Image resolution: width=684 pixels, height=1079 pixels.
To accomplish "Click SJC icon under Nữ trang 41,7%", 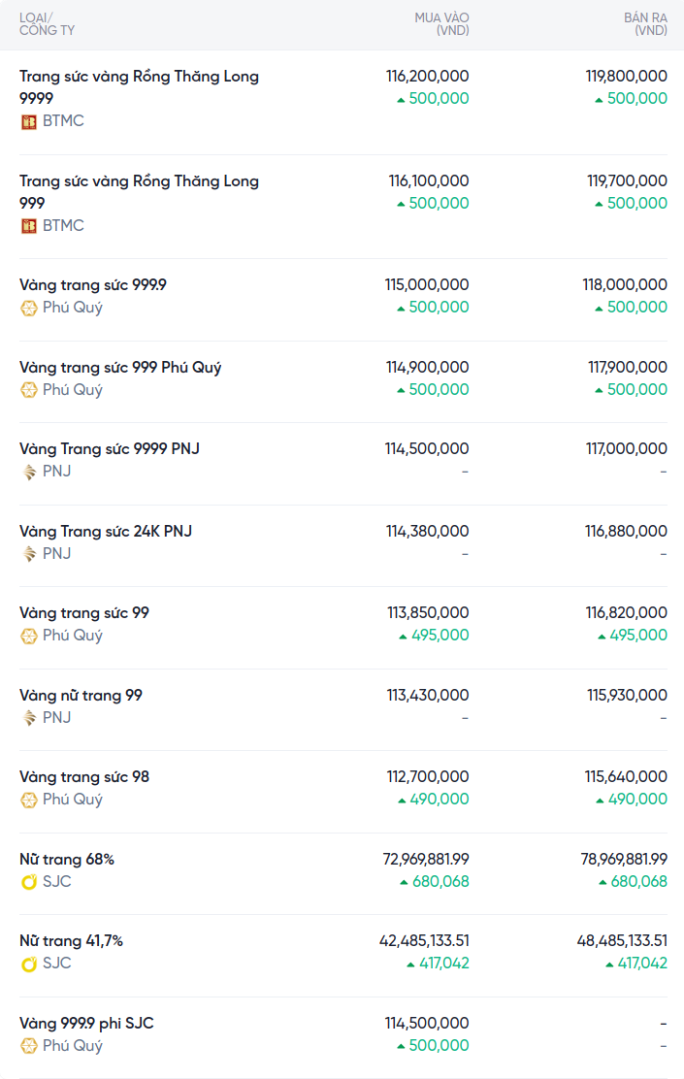I will point(29,964).
